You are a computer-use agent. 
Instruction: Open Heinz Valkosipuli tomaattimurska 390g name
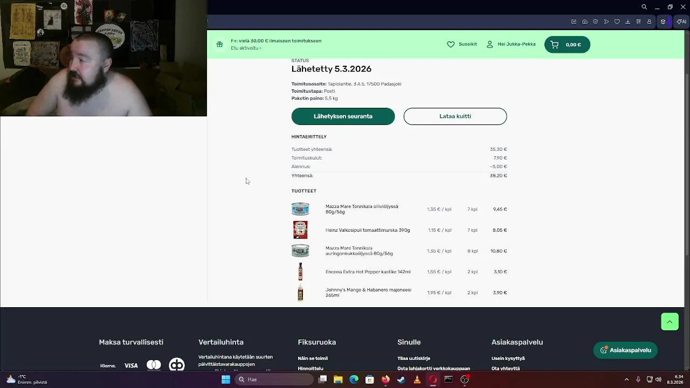(x=368, y=230)
